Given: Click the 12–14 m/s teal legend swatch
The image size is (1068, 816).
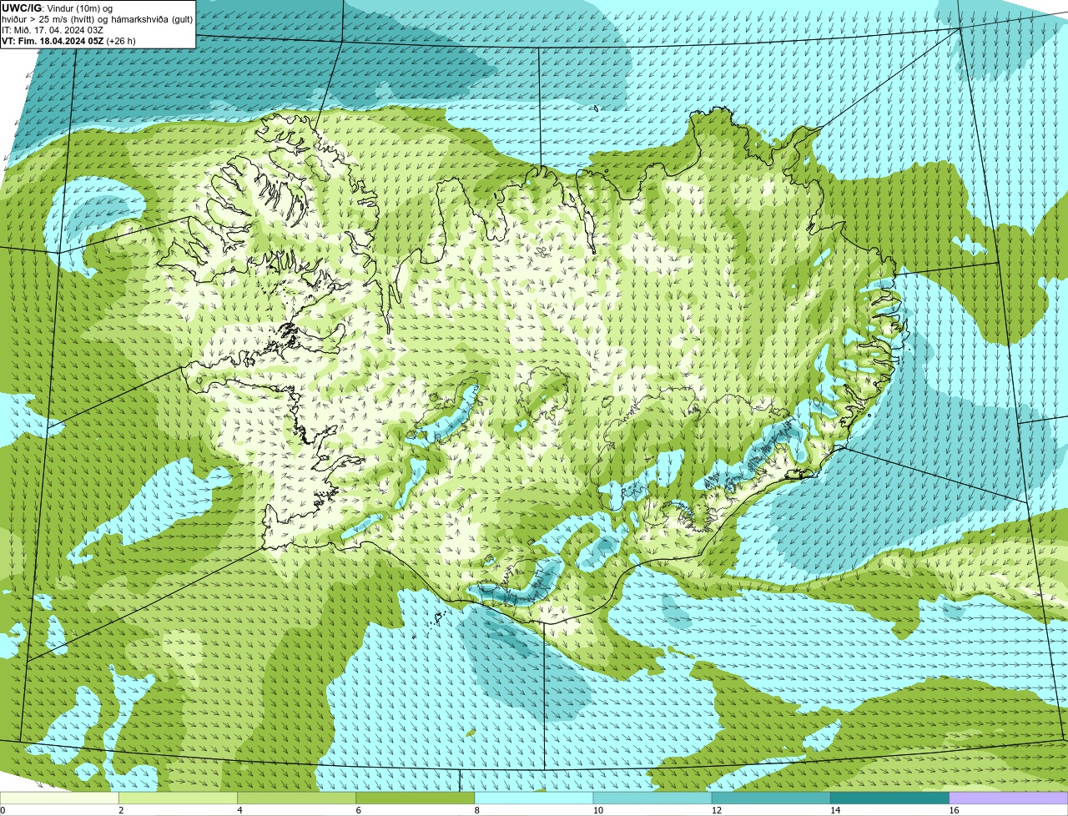Looking at the screenshot, I should pos(771,798).
